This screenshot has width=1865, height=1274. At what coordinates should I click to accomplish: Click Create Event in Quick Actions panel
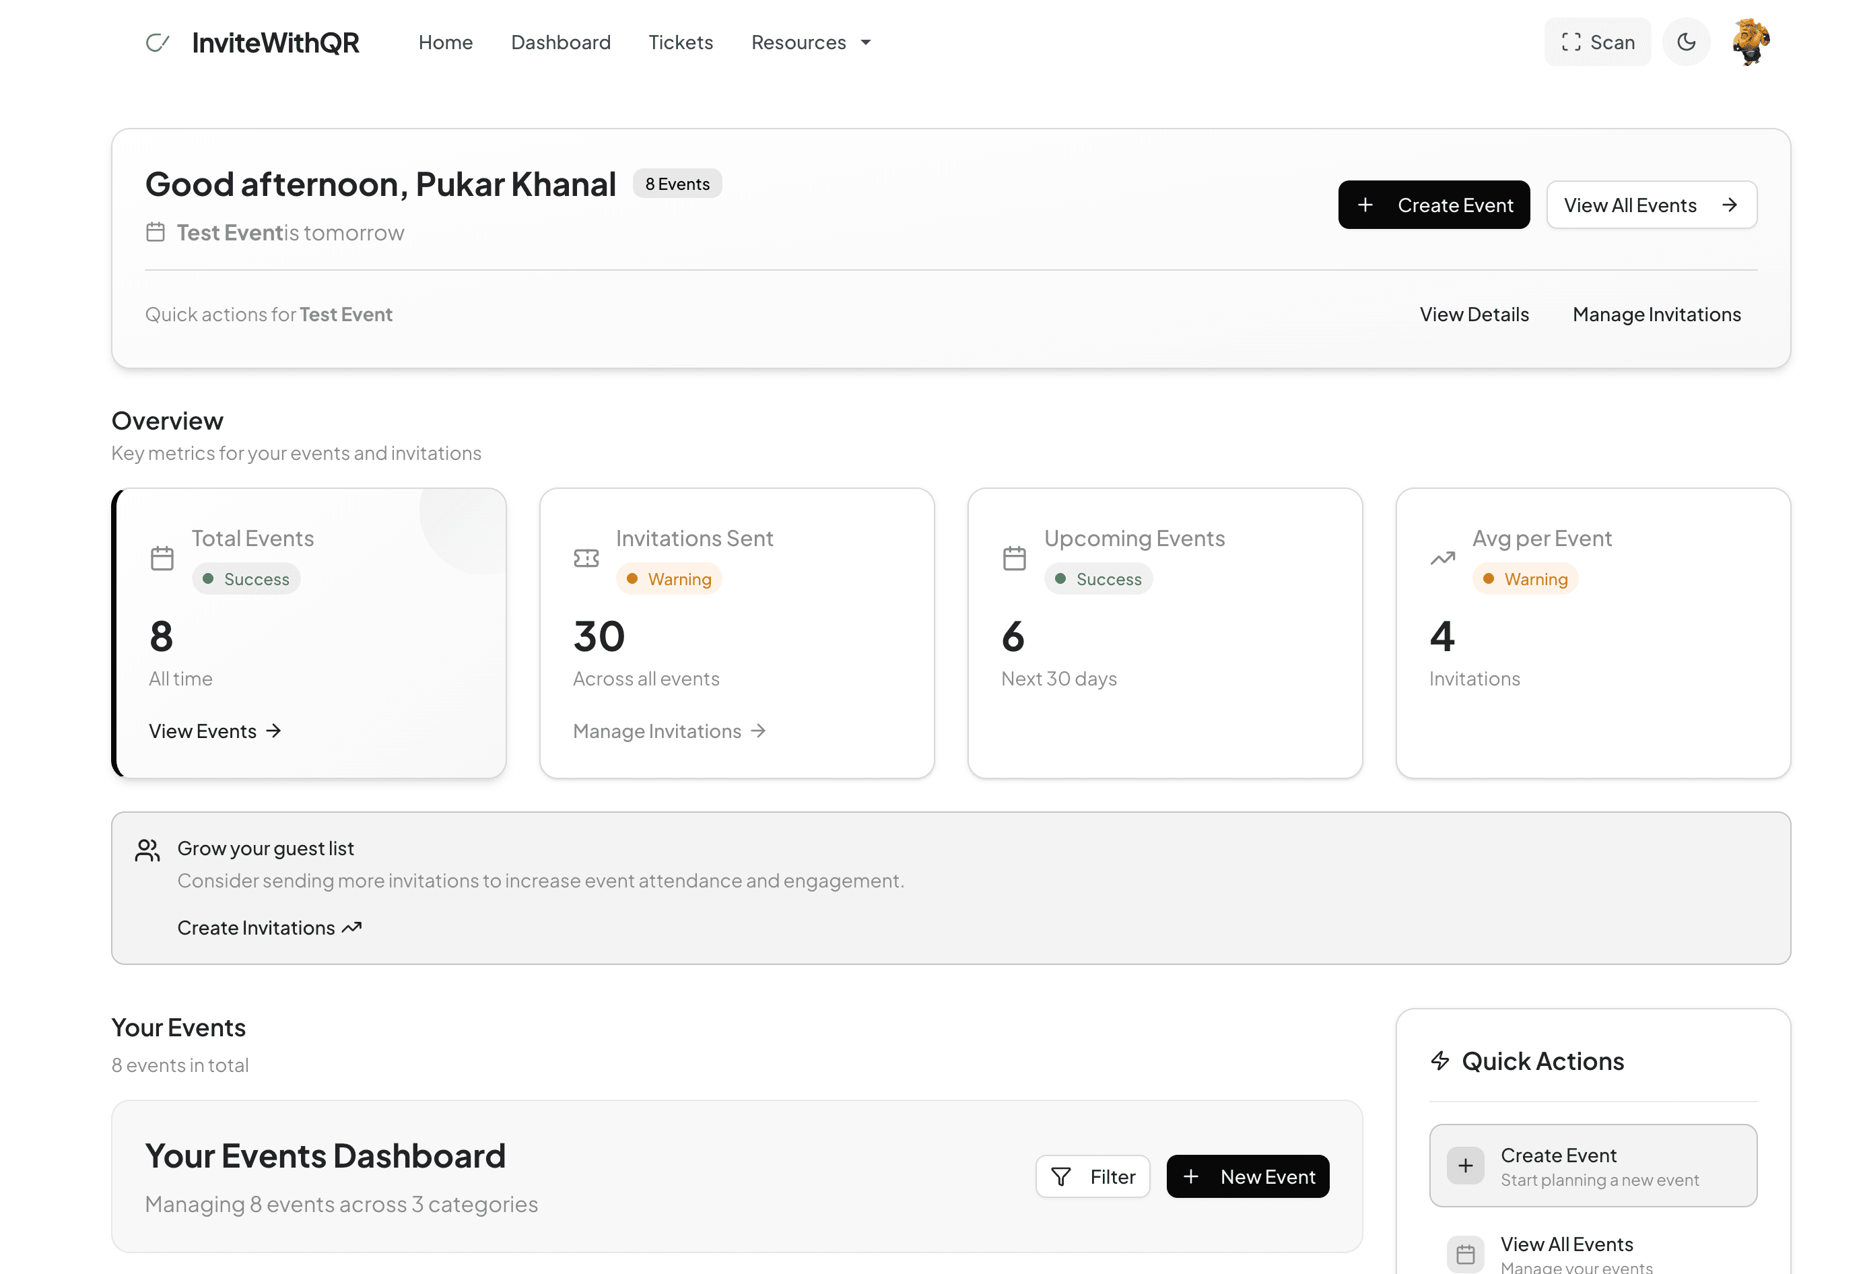click(1593, 1166)
